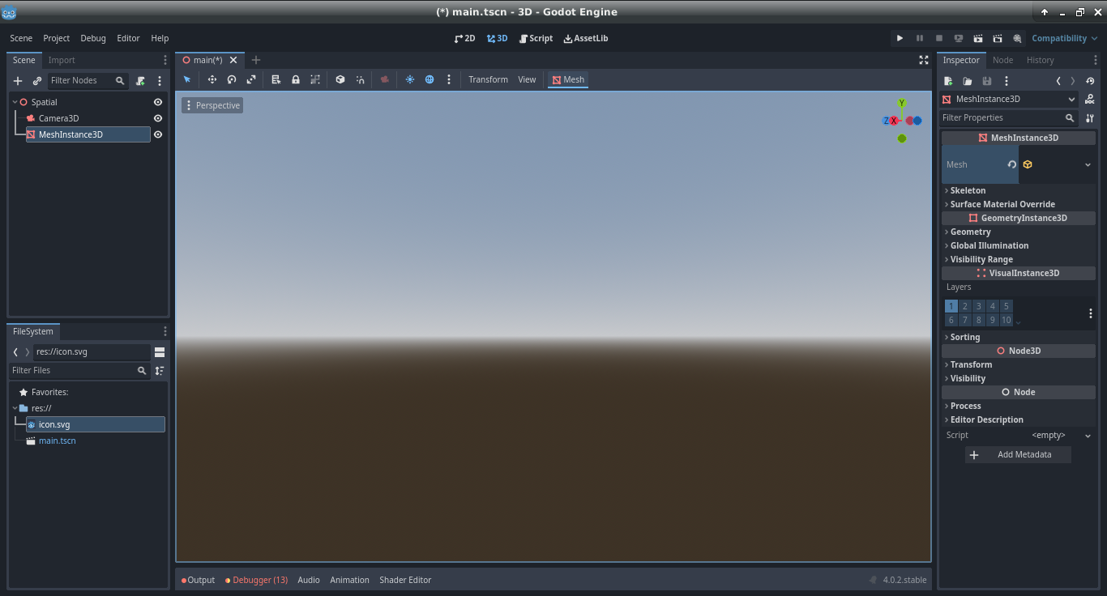This screenshot has width=1107, height=596.
Task: Add a new node with the plus icon
Action: point(18,81)
